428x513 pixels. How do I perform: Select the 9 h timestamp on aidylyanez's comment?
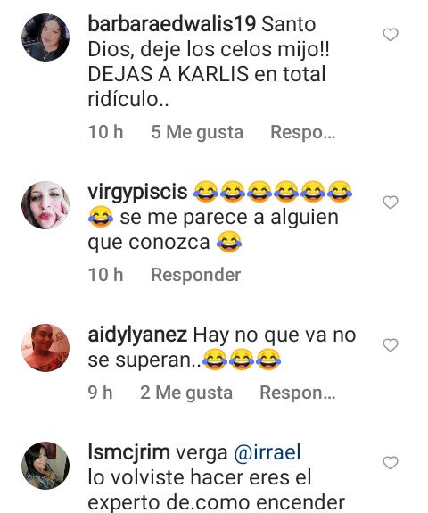click(x=100, y=393)
